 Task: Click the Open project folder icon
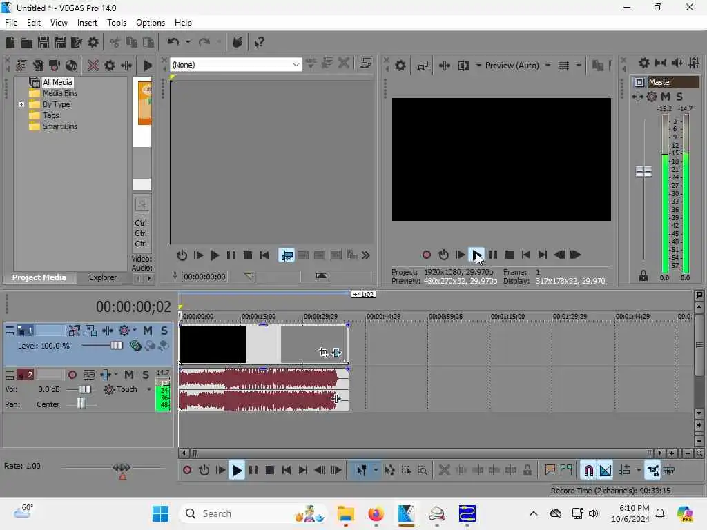[x=27, y=42]
